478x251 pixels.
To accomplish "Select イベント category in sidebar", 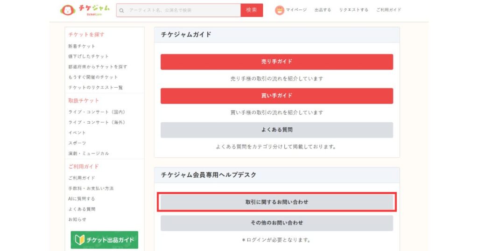I will (77, 133).
